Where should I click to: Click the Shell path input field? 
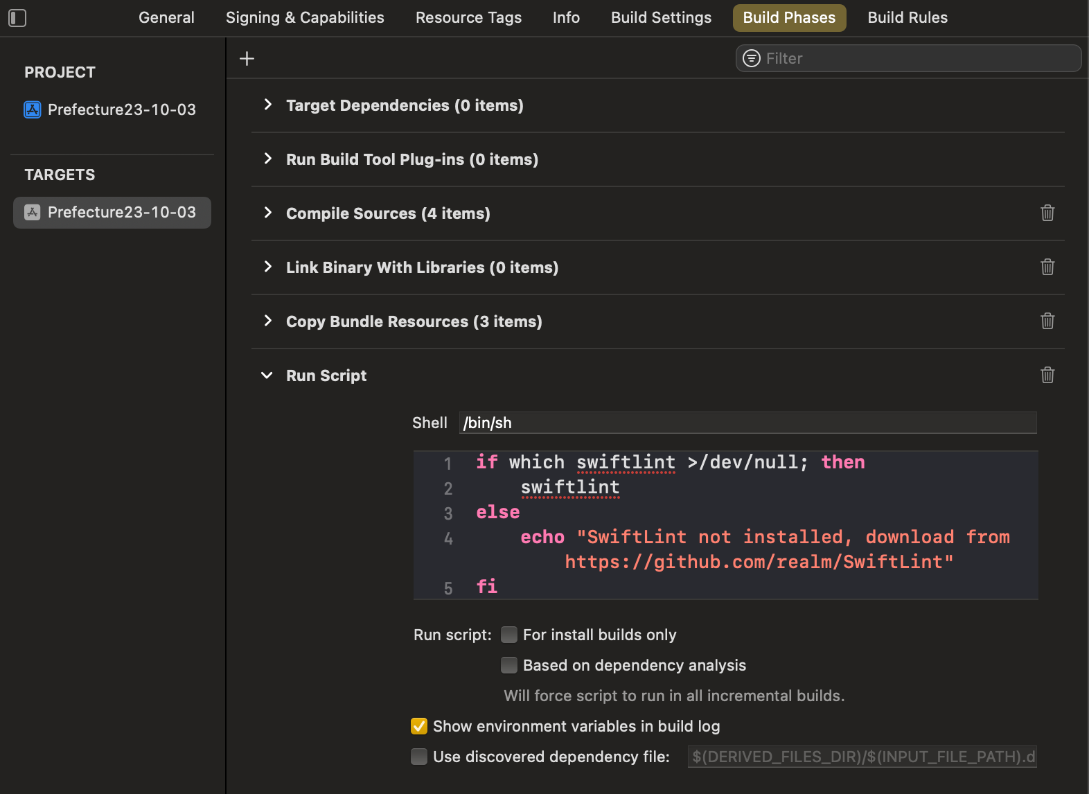[x=747, y=423]
